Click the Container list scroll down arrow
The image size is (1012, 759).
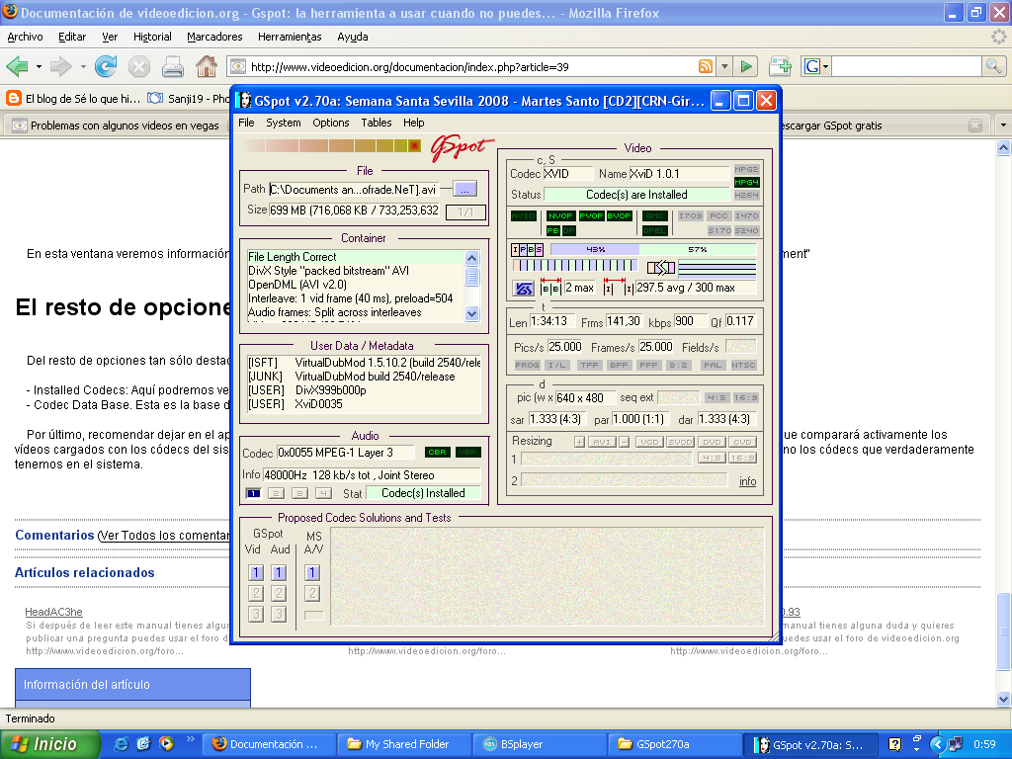[471, 313]
